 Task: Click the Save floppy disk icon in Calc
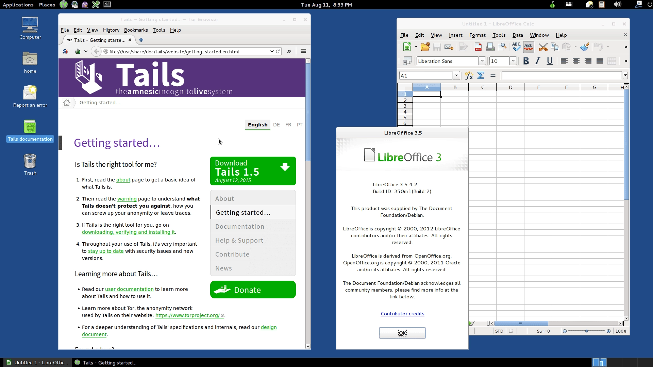coord(437,47)
